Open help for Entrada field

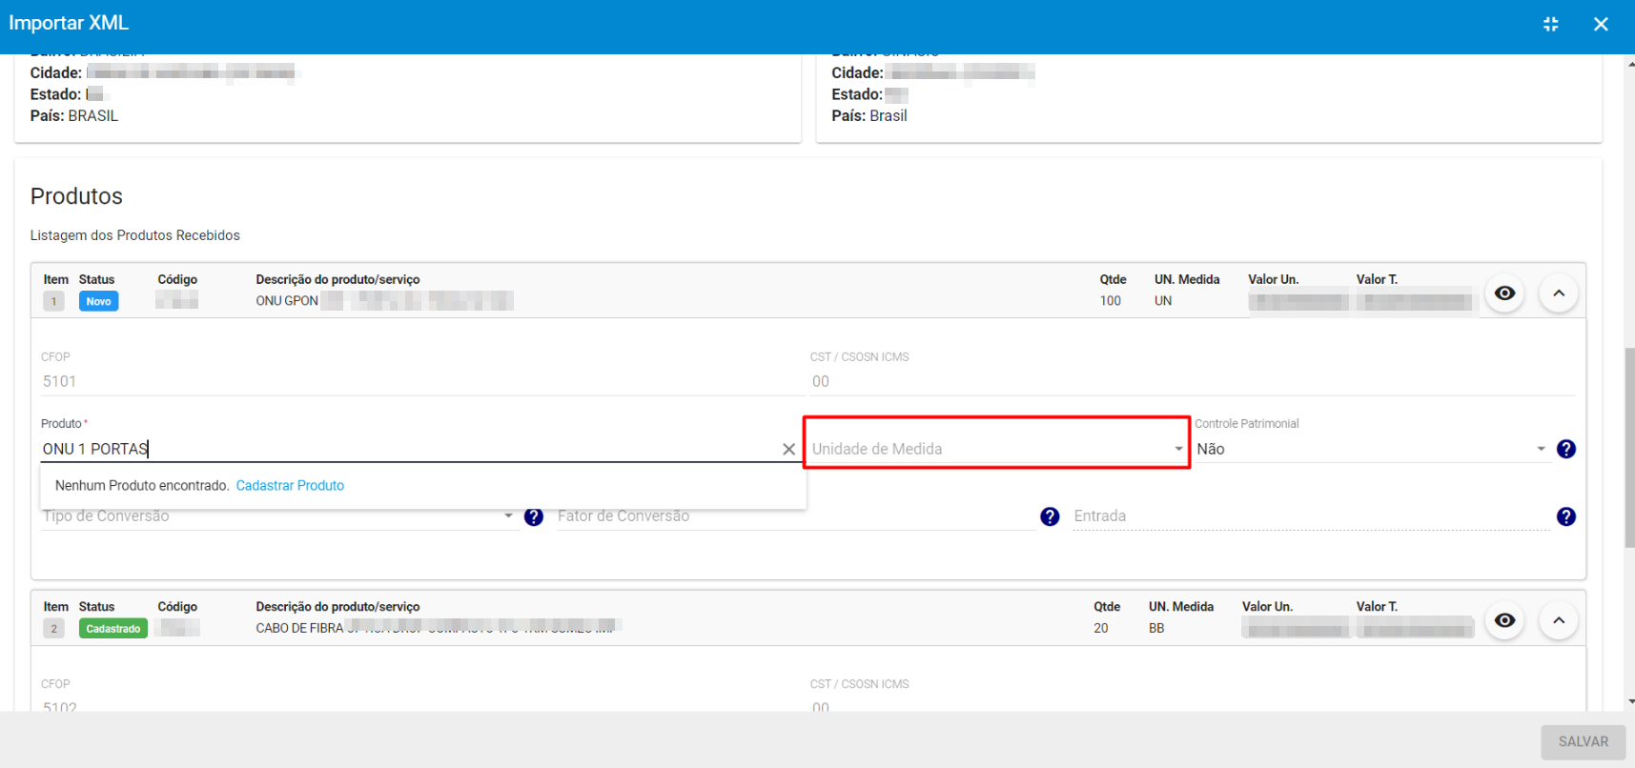(x=1566, y=516)
